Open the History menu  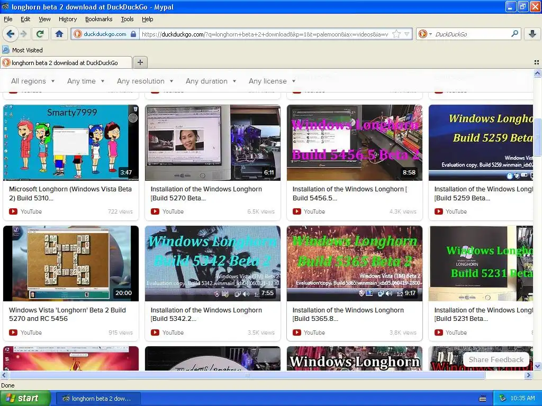point(67,19)
